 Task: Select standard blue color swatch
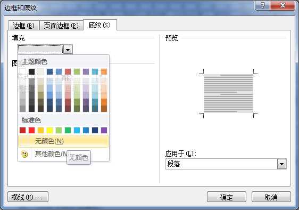(86, 131)
